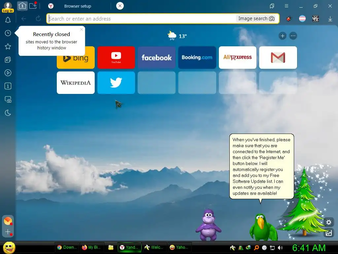This screenshot has width=338, height=254.
Task: Click the ladybug extension icon
Action: pos(289,19)
